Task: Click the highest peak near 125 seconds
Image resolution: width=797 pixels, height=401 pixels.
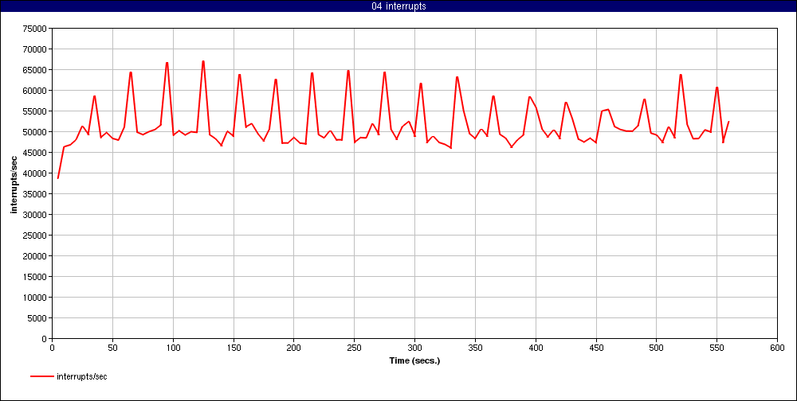Action: coord(203,61)
